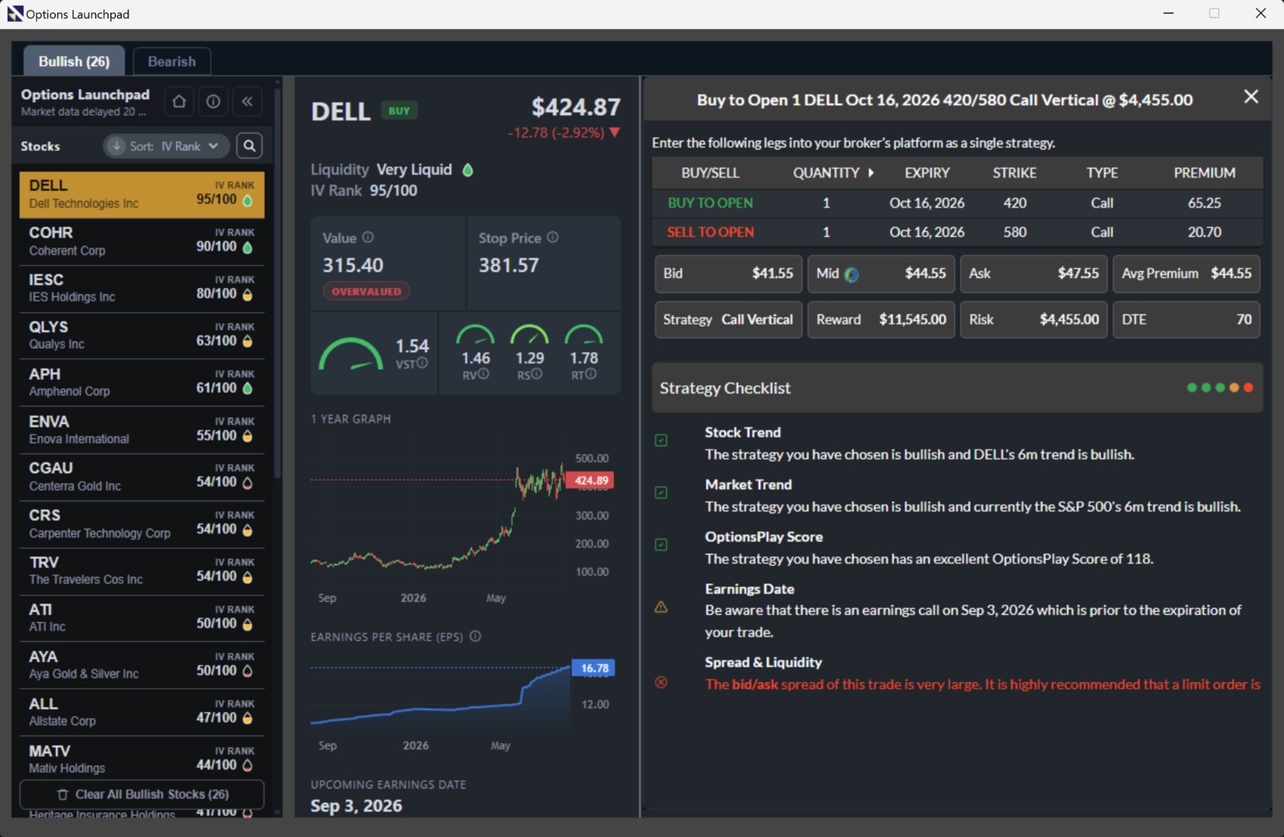Select the CRS Carpenter Technology Corp row
Image resolution: width=1284 pixels, height=837 pixels.
(142, 524)
